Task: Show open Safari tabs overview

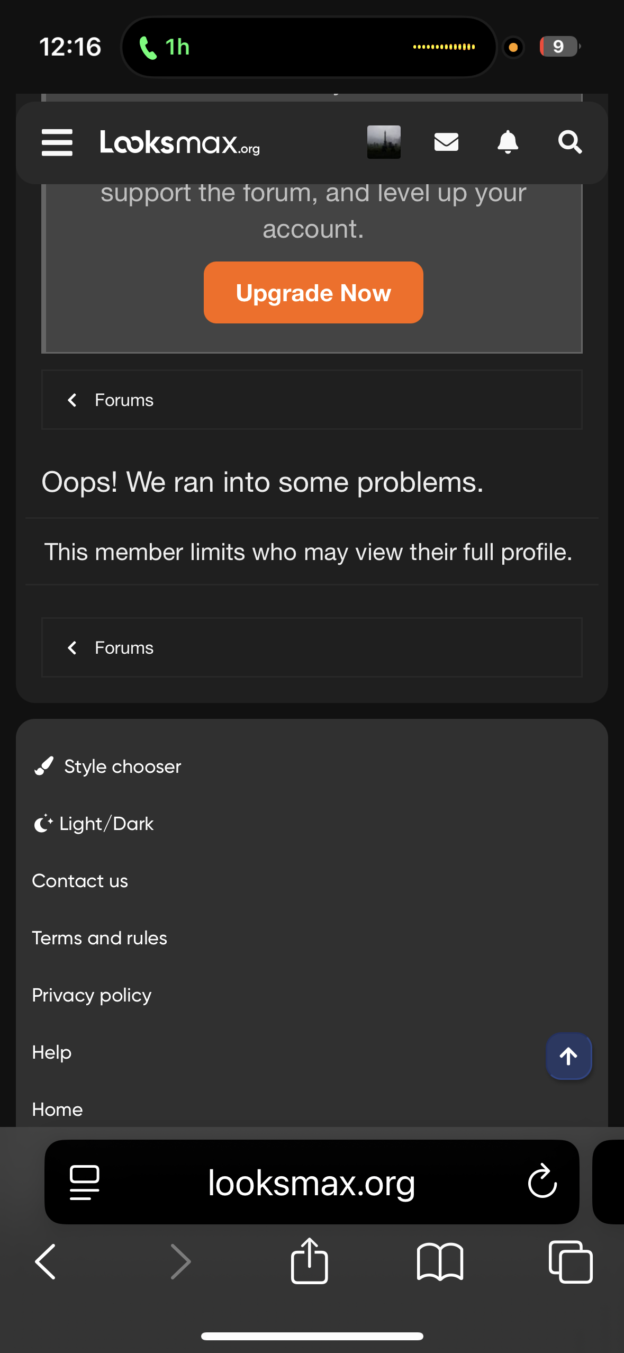Action: pos(571,1261)
